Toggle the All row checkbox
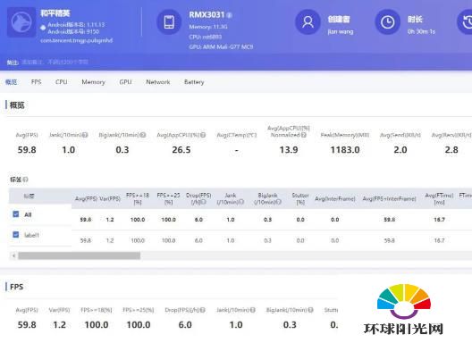 [x=16, y=213]
